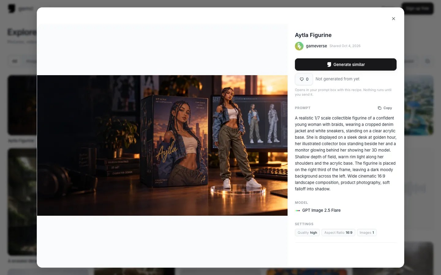Click the sign-up button on the background page

[x=417, y=9]
